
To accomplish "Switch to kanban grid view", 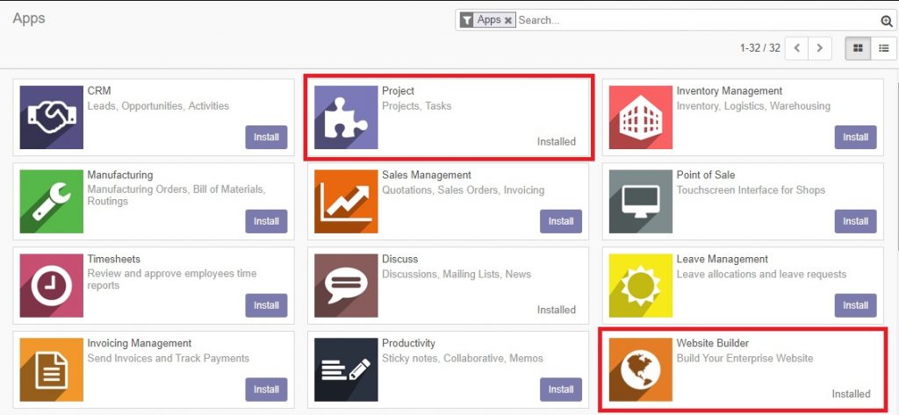I will 858,48.
